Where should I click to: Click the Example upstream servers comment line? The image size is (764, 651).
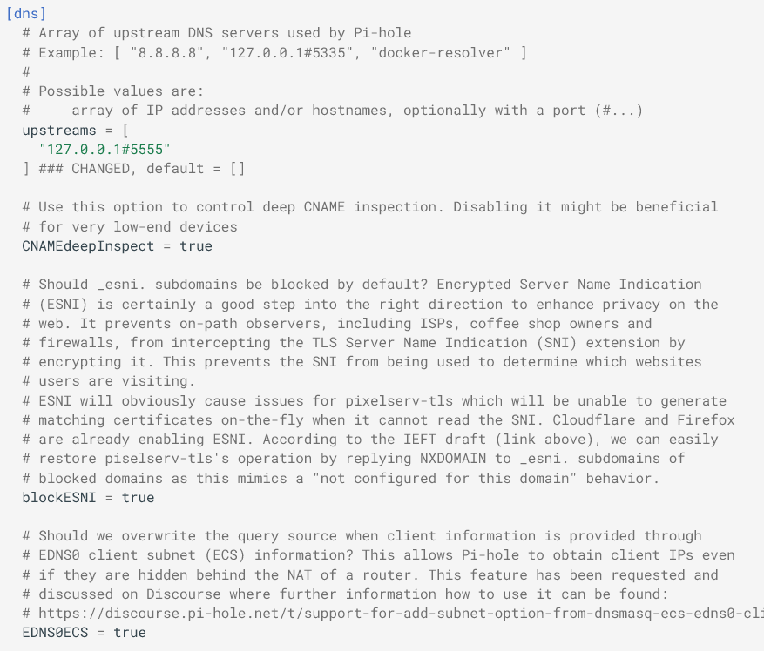click(x=282, y=52)
